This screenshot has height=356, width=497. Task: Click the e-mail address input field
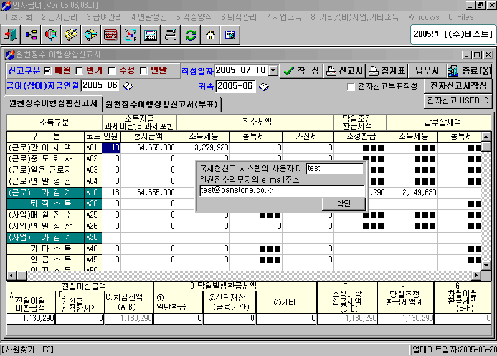coord(282,191)
